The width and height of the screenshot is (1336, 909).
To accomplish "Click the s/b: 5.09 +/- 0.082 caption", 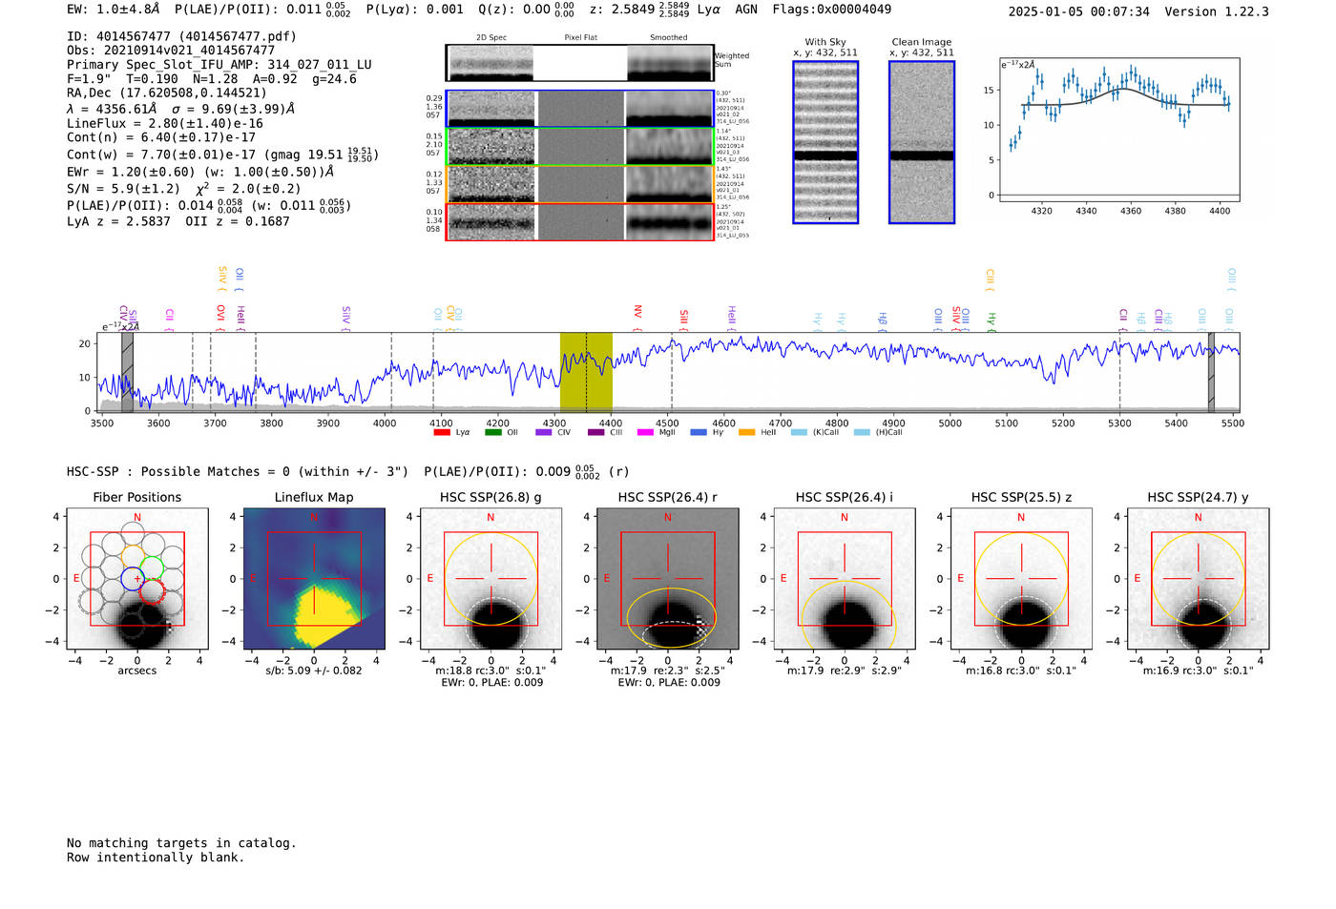I will click(314, 671).
